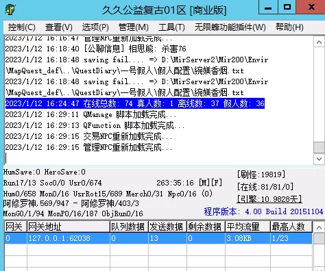Click the 队列数据 column header
The height and width of the screenshot is (271, 325).
(x=129, y=227)
